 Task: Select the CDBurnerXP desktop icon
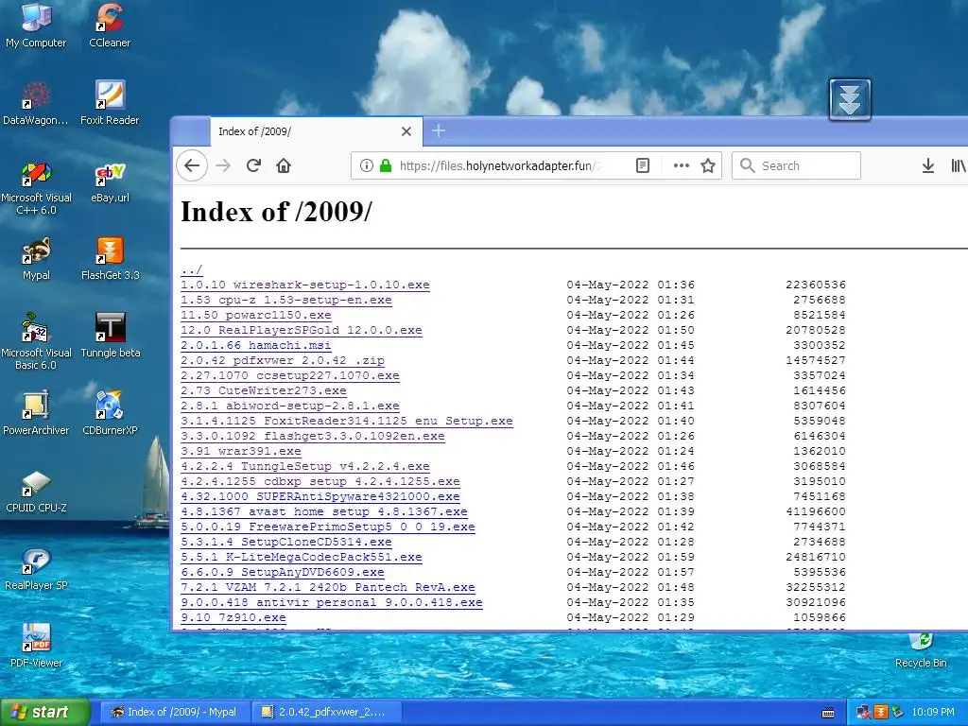coord(110,414)
